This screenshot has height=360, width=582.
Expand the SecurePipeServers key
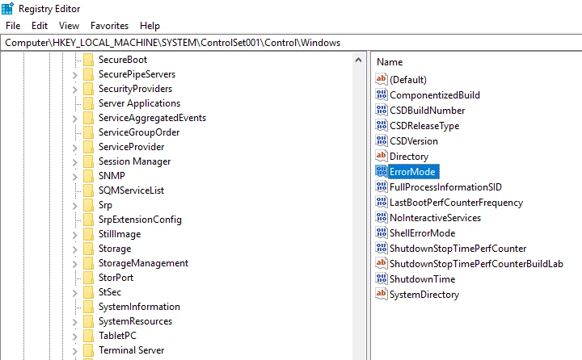click(x=75, y=75)
